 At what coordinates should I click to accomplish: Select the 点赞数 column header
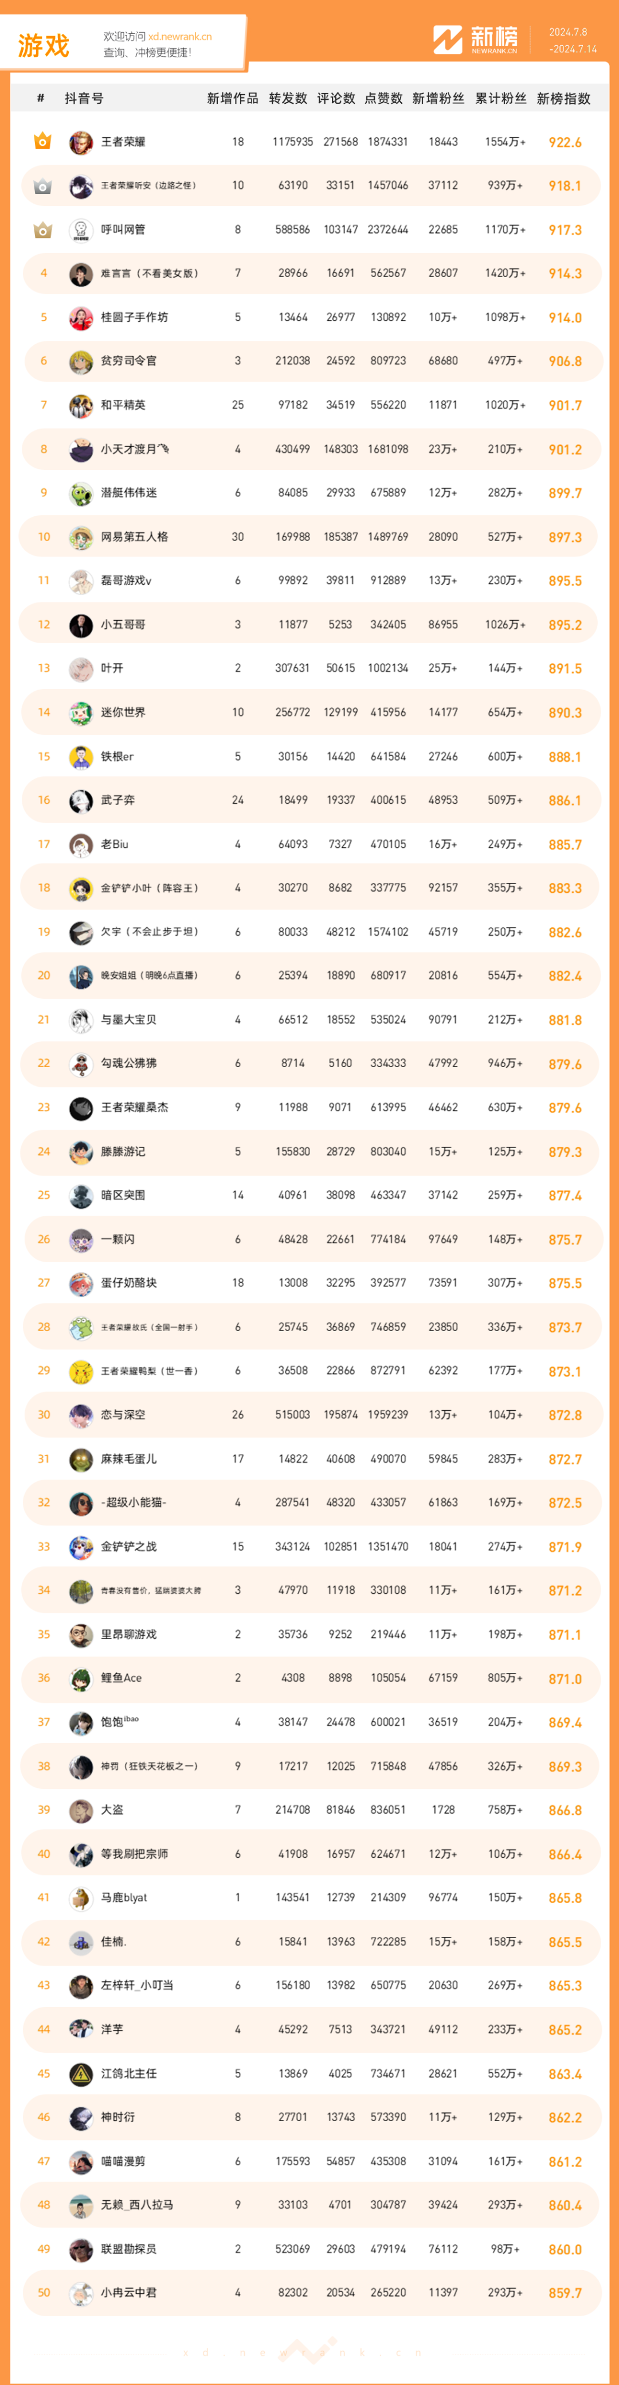click(383, 98)
